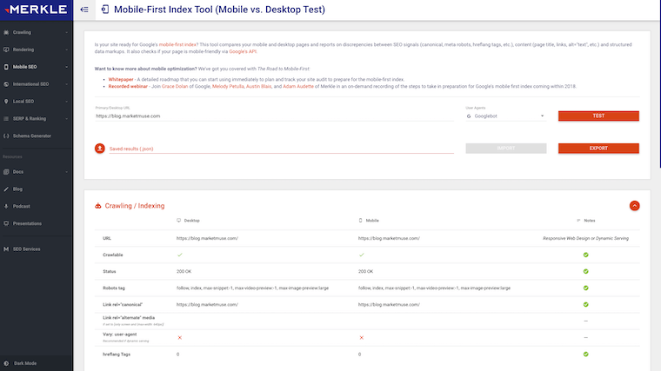The image size is (661, 371).
Task: Click the green check in Status row notes
Action: tap(585, 271)
